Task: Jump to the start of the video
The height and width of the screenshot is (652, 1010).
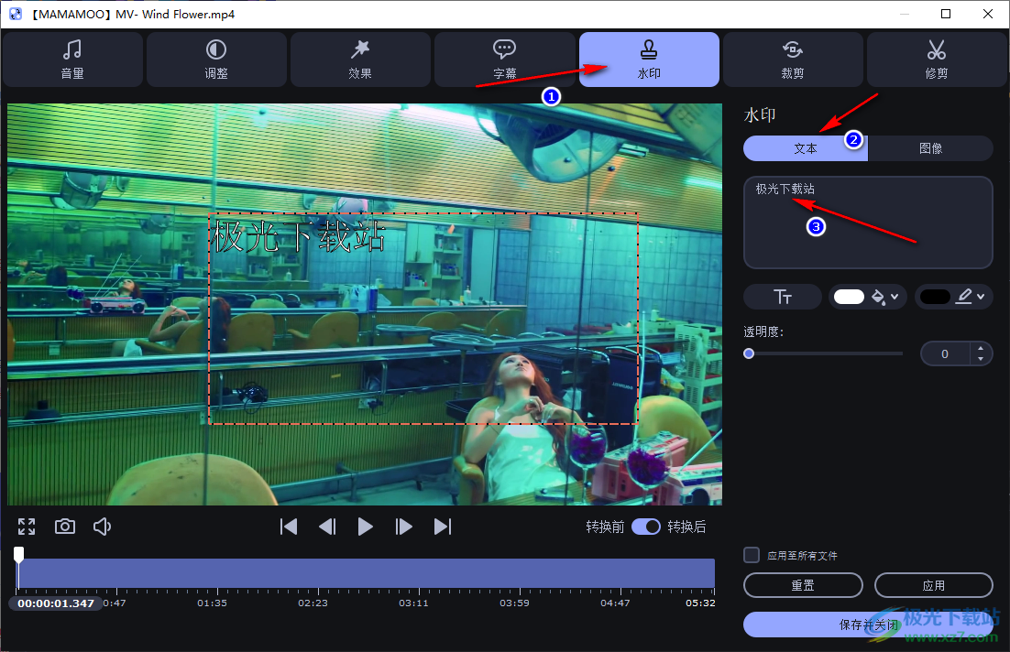Action: tap(289, 527)
